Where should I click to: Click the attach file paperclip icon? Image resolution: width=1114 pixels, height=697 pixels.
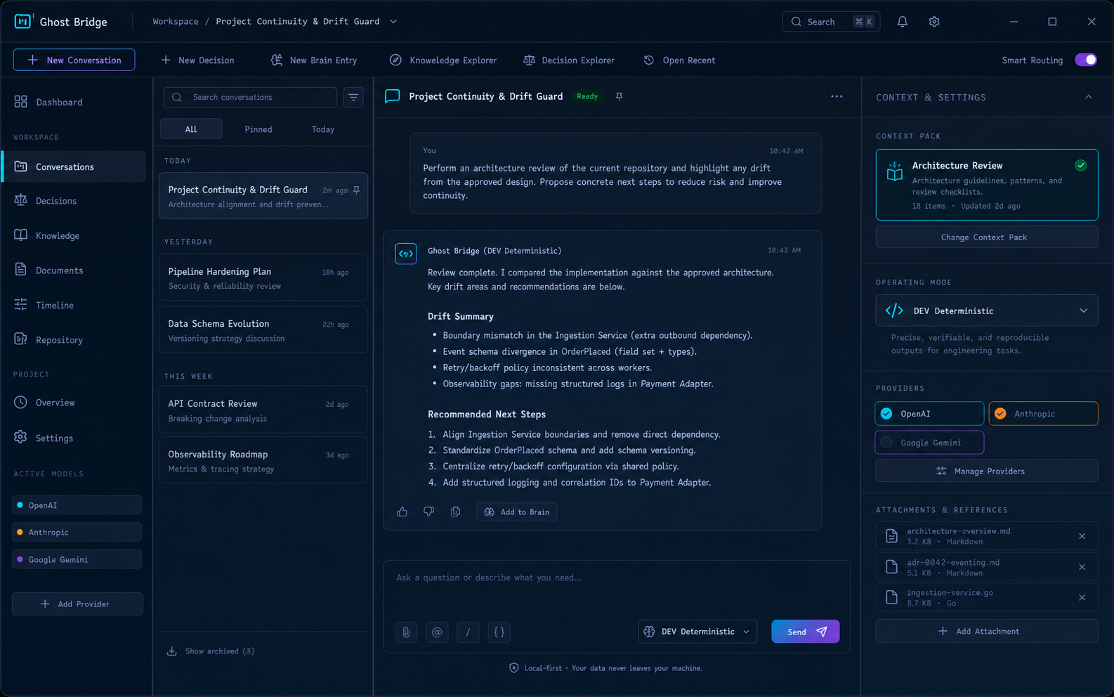coord(406,632)
